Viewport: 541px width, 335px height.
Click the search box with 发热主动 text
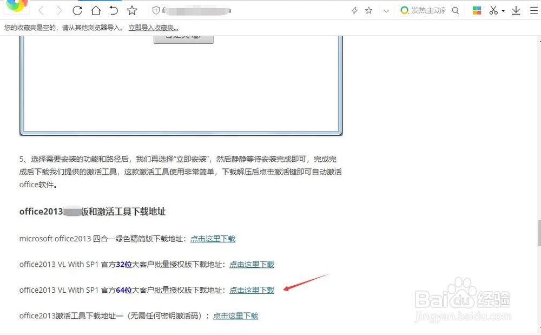(428, 11)
